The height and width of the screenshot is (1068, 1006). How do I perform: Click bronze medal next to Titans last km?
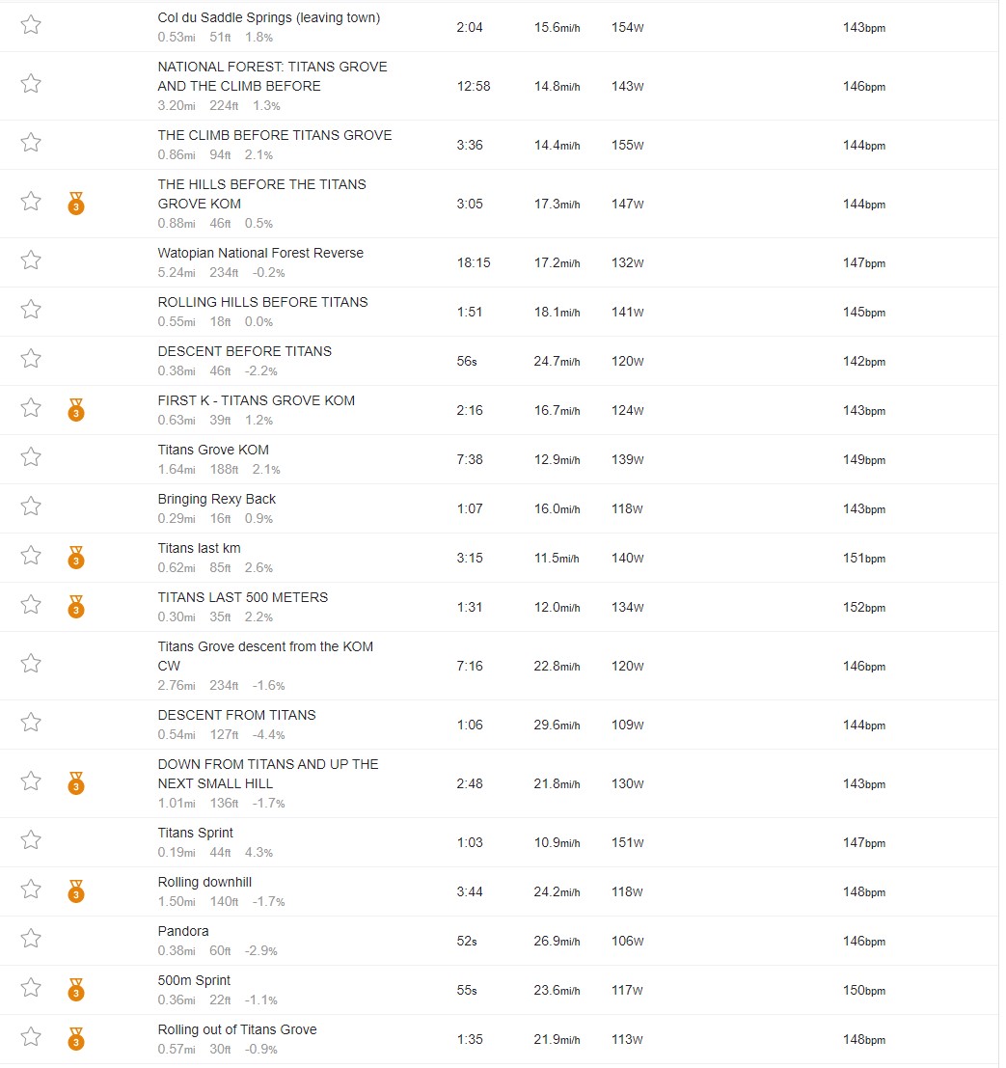(76, 558)
